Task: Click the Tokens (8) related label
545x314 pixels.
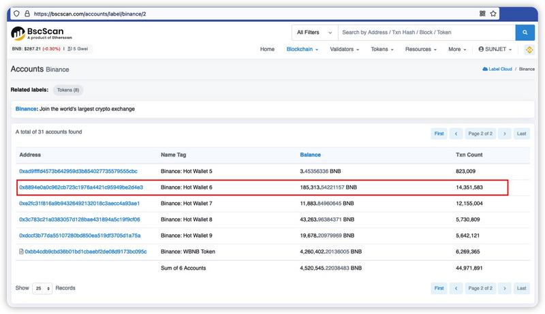Action: tap(68, 90)
